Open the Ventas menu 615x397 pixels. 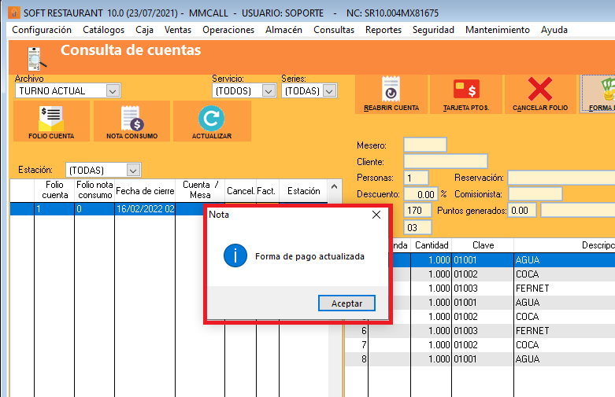[x=177, y=30]
